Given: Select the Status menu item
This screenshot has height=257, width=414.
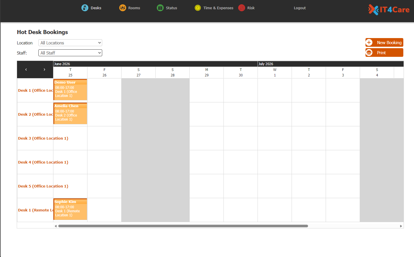Looking at the screenshot, I should click(x=171, y=8).
